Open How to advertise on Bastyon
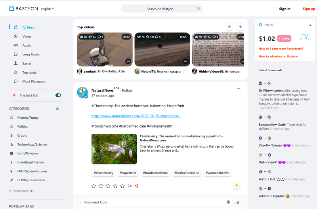 pos(278,56)
